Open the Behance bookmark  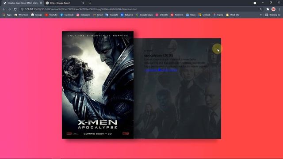point(127,15)
